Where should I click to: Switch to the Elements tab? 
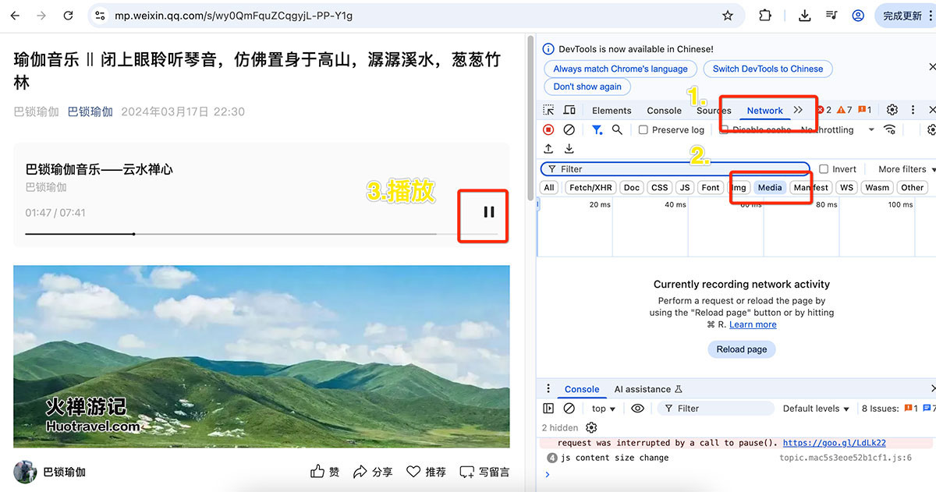tap(612, 110)
